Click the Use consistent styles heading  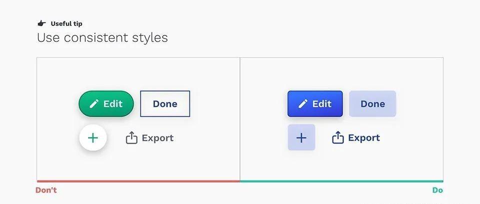[102, 38]
